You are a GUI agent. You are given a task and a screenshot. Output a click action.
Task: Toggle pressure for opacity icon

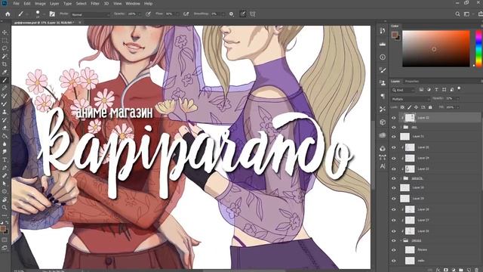pos(148,14)
